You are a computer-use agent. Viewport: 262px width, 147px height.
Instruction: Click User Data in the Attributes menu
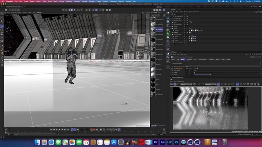click(x=184, y=54)
